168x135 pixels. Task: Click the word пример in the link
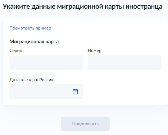pyautogui.click(x=43, y=28)
